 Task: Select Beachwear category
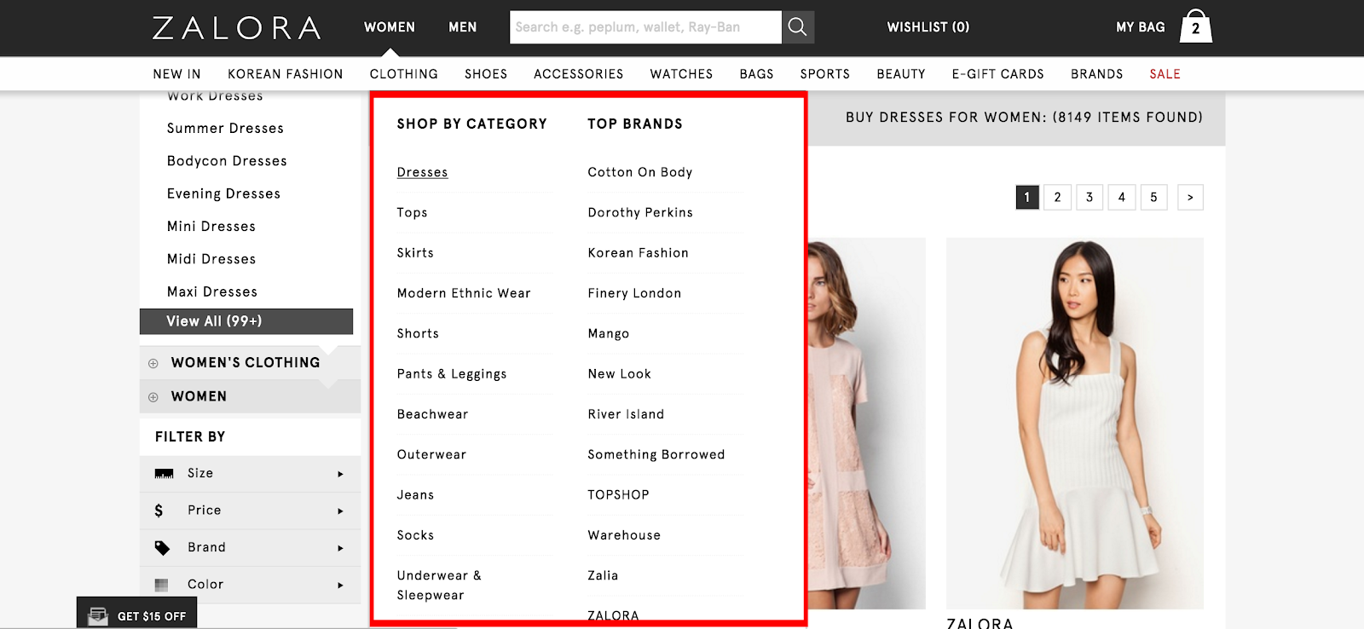(x=432, y=414)
